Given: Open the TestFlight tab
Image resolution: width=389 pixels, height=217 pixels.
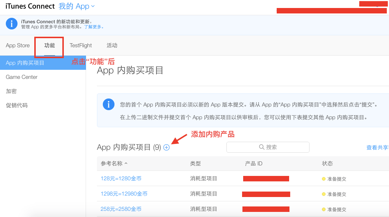Looking at the screenshot, I should point(81,45).
